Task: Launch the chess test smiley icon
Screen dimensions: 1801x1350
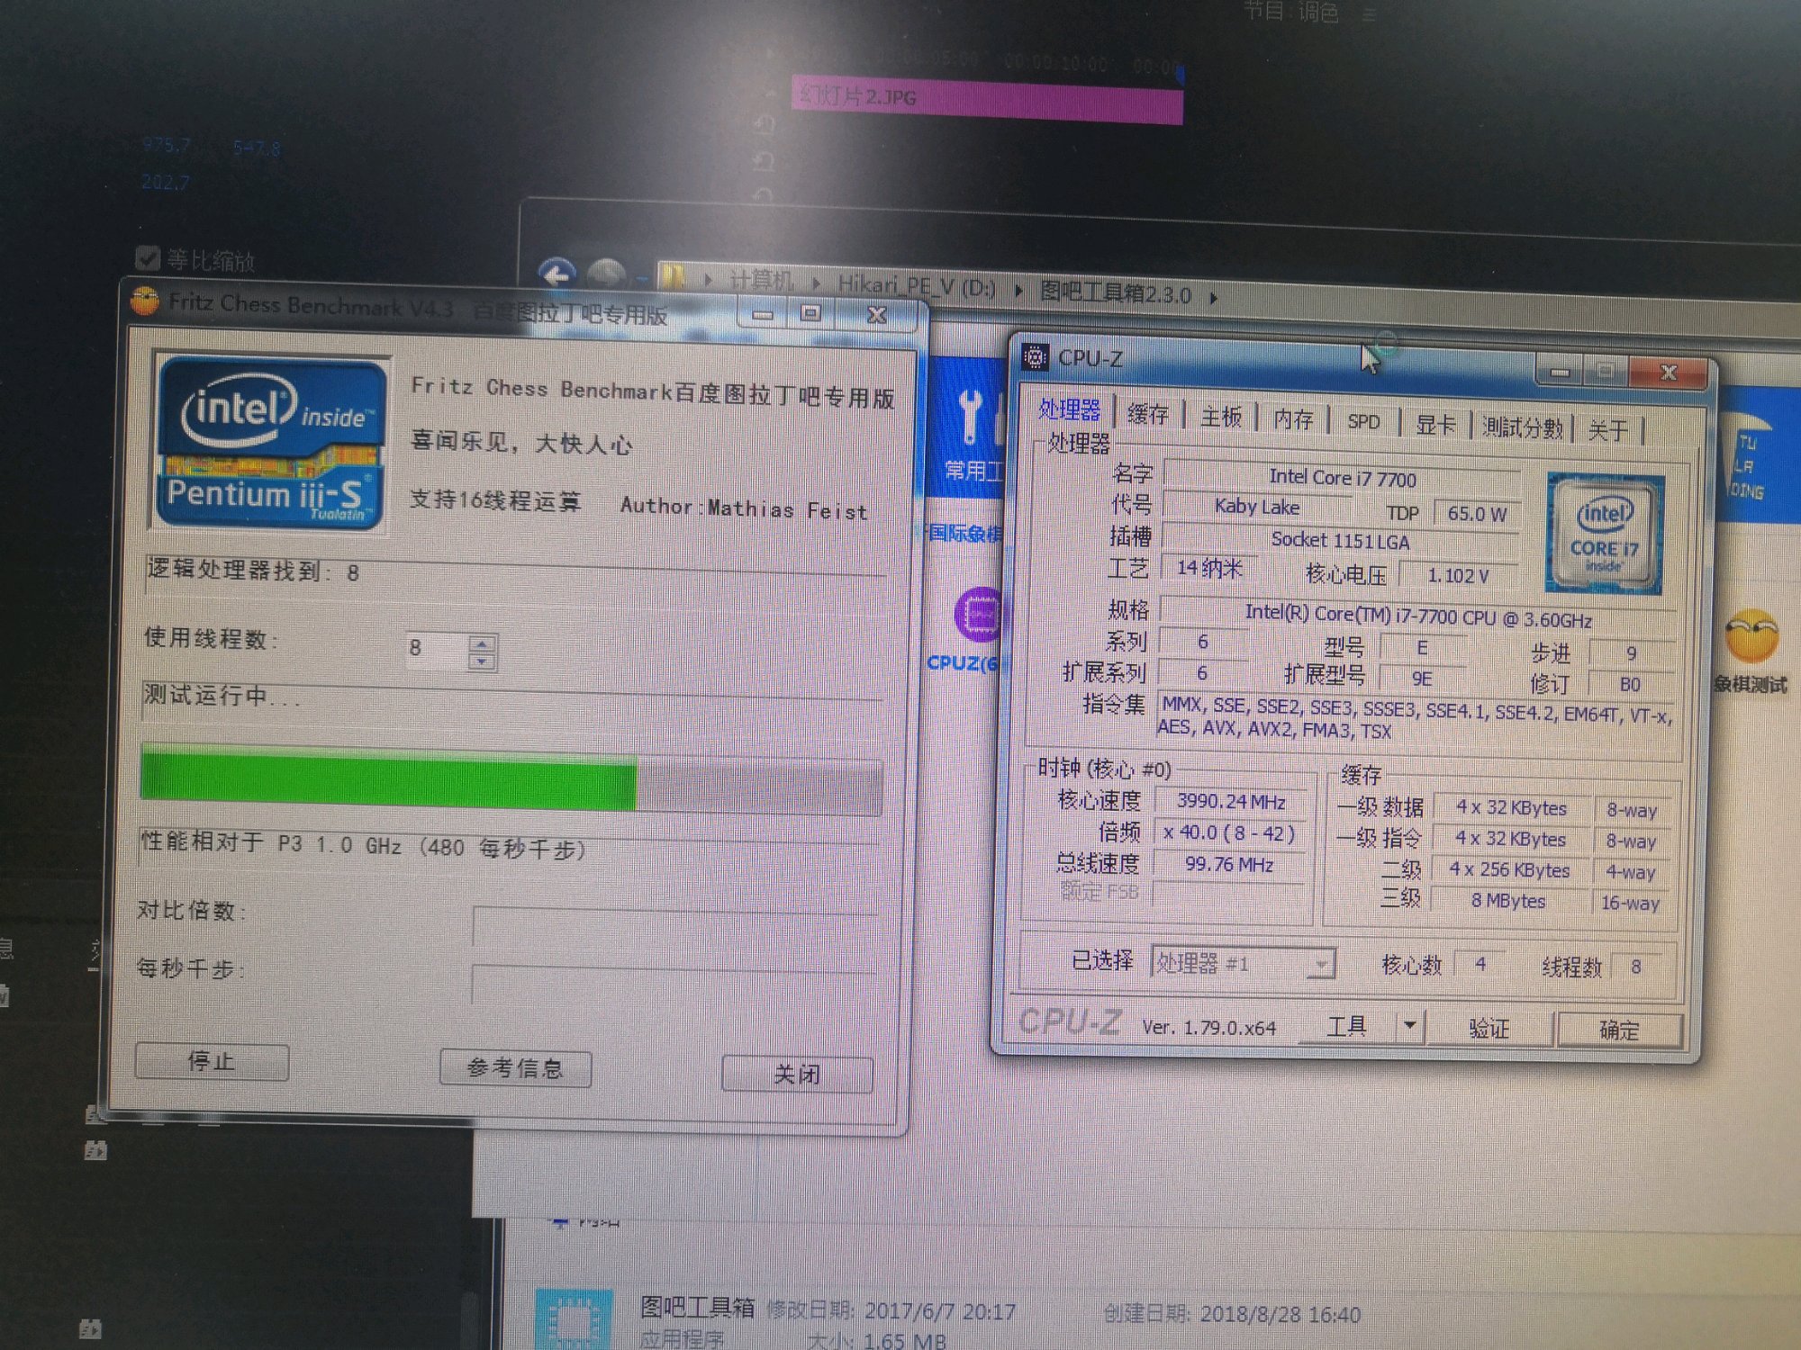Action: (x=1751, y=636)
